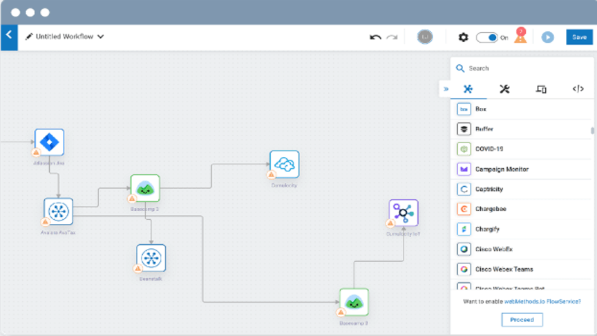Click the warning alerts icon with badge
597x336 pixels.
(520, 37)
